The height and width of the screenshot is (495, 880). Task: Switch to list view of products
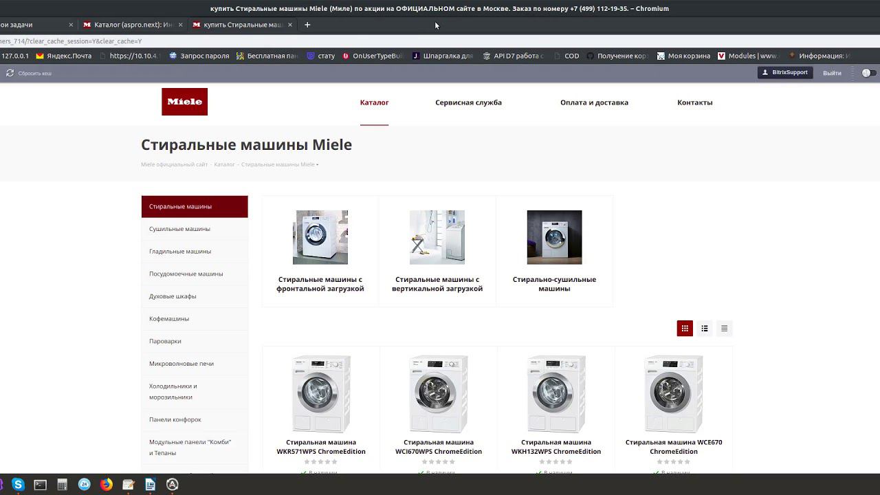point(705,329)
